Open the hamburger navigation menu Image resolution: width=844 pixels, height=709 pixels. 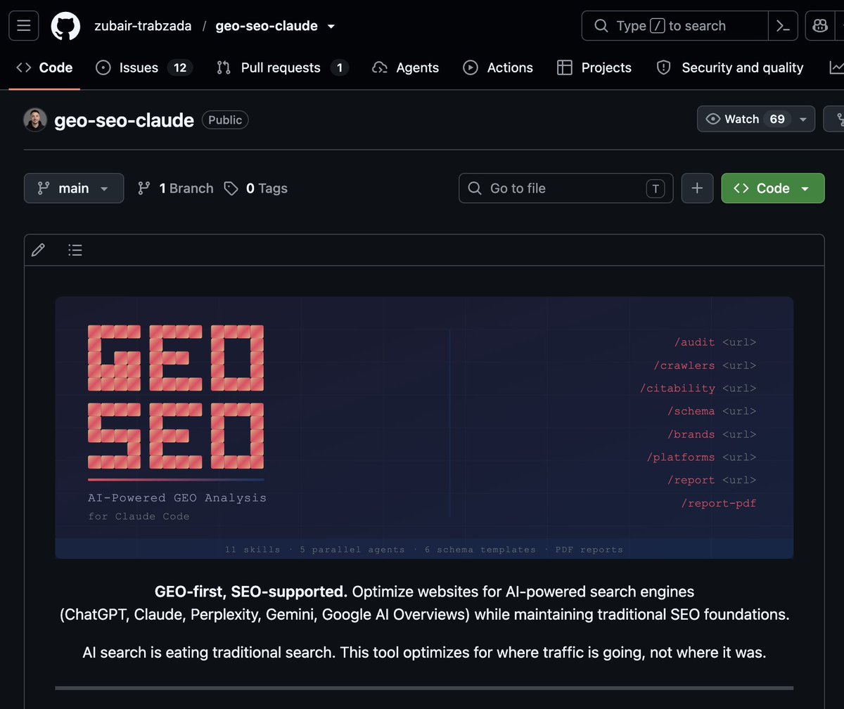pyautogui.click(x=23, y=26)
